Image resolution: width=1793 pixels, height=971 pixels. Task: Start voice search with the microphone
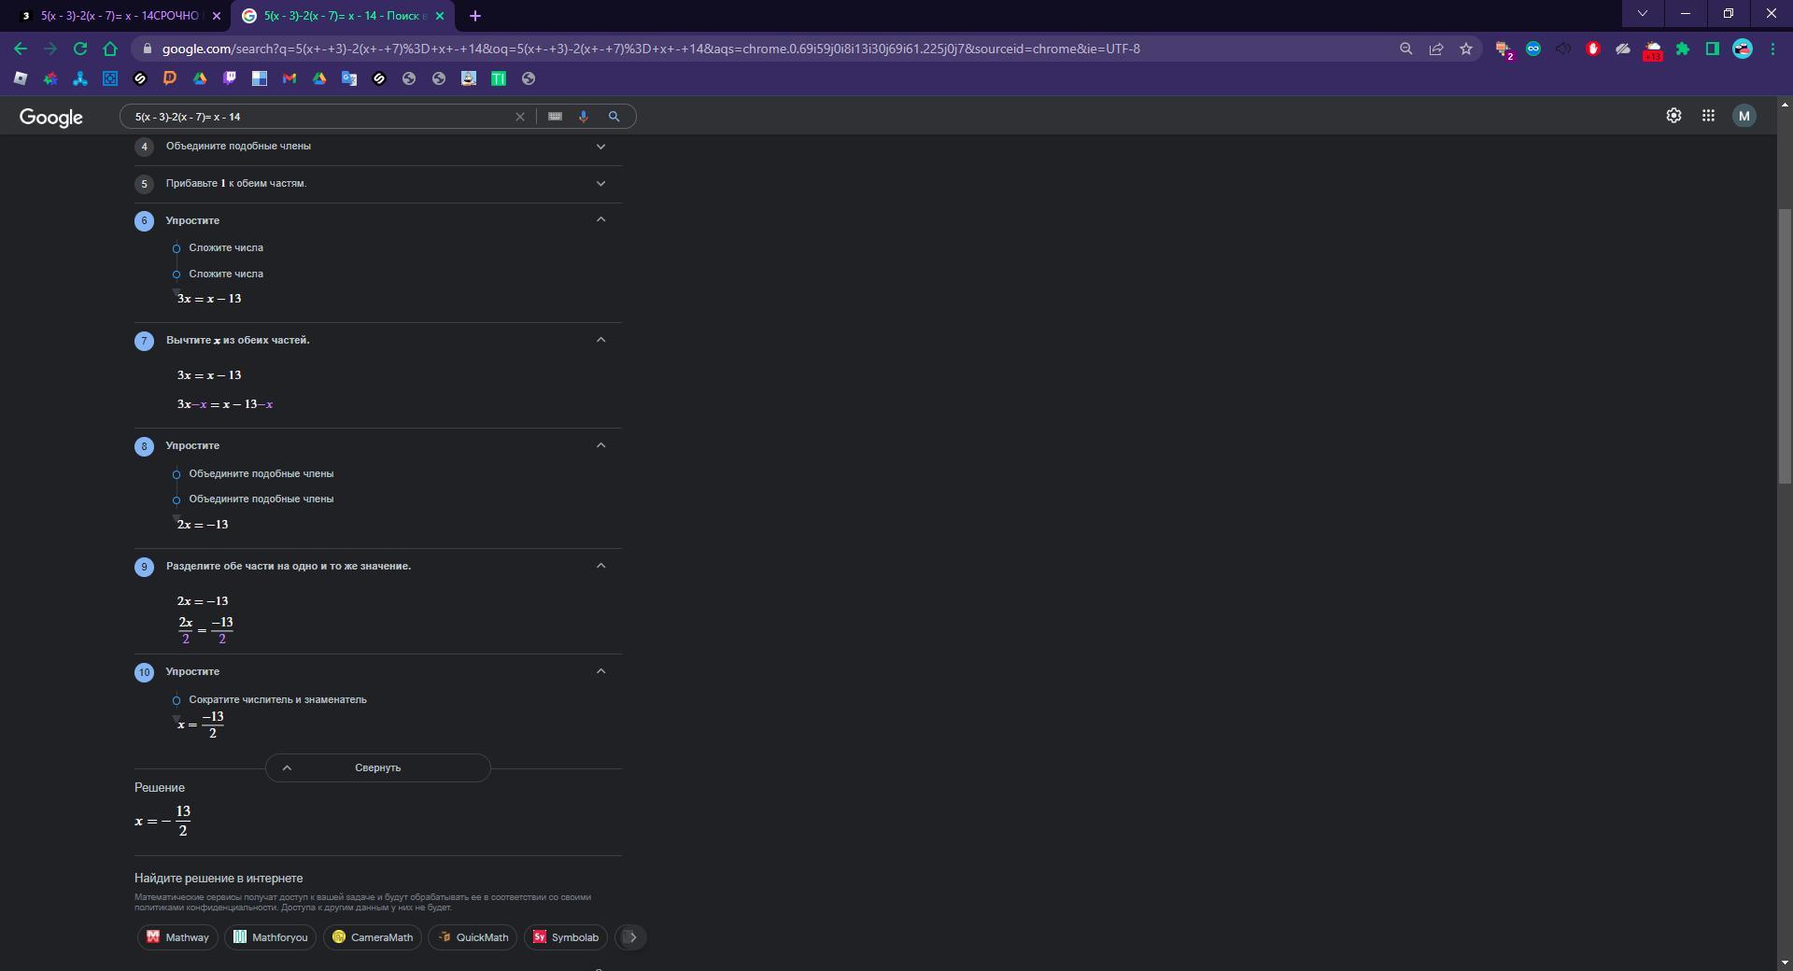coord(584,117)
